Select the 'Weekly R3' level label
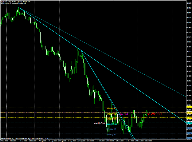192x142 pixels. point(112,108)
